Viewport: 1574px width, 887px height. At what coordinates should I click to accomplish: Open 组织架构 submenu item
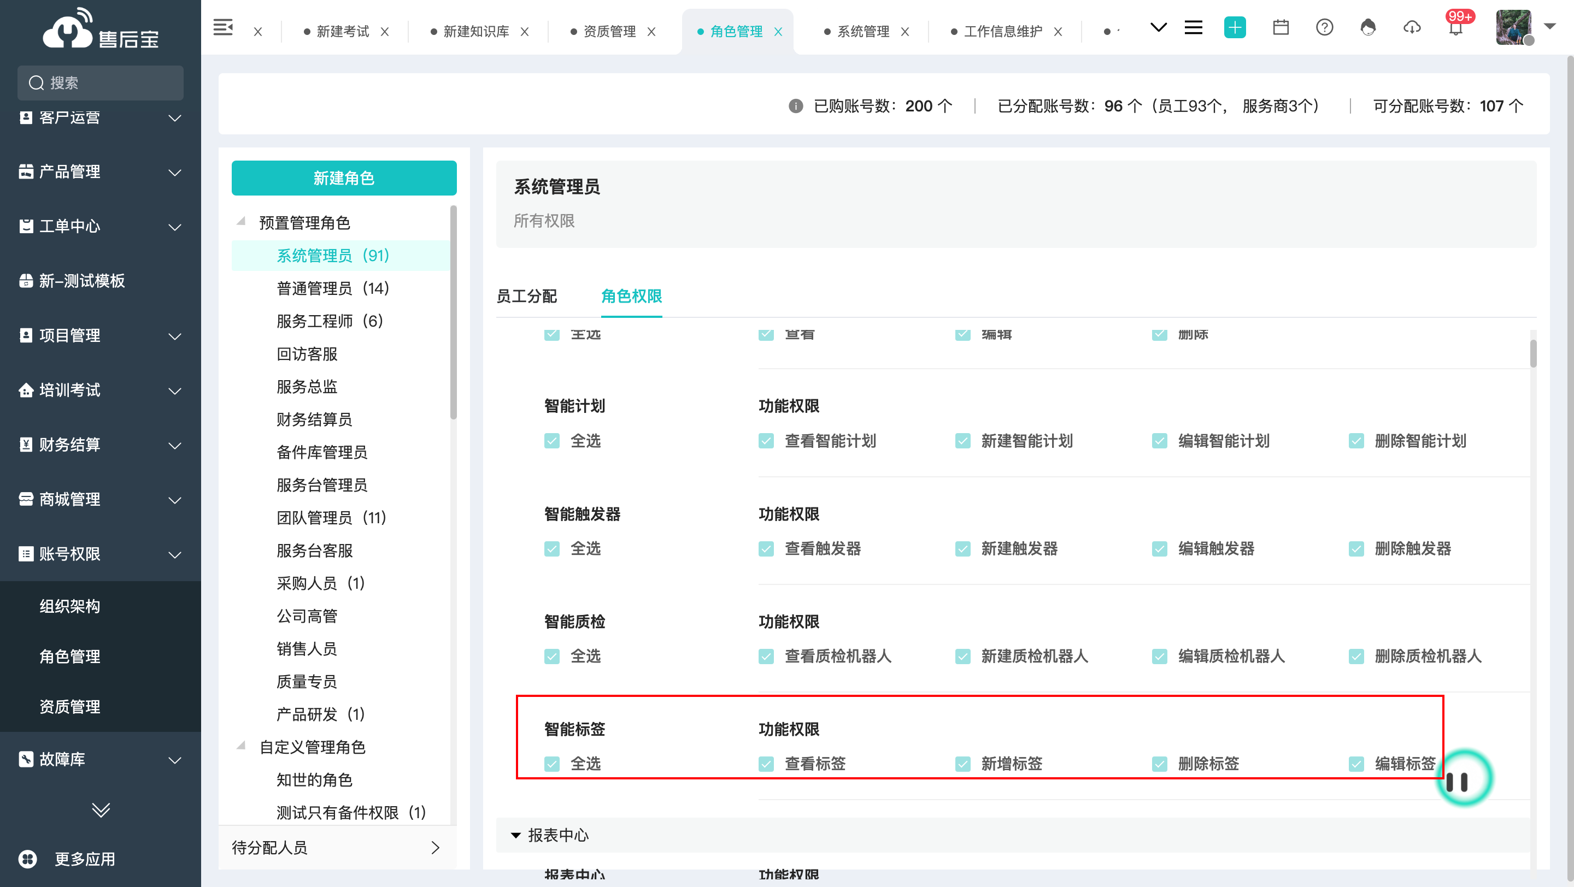69,606
